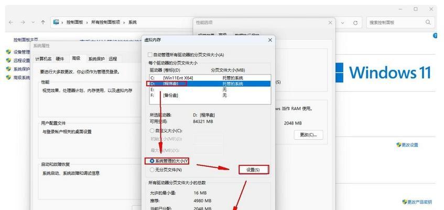Minimize the Control Panel window
The image size is (444, 210).
click(400, 9)
